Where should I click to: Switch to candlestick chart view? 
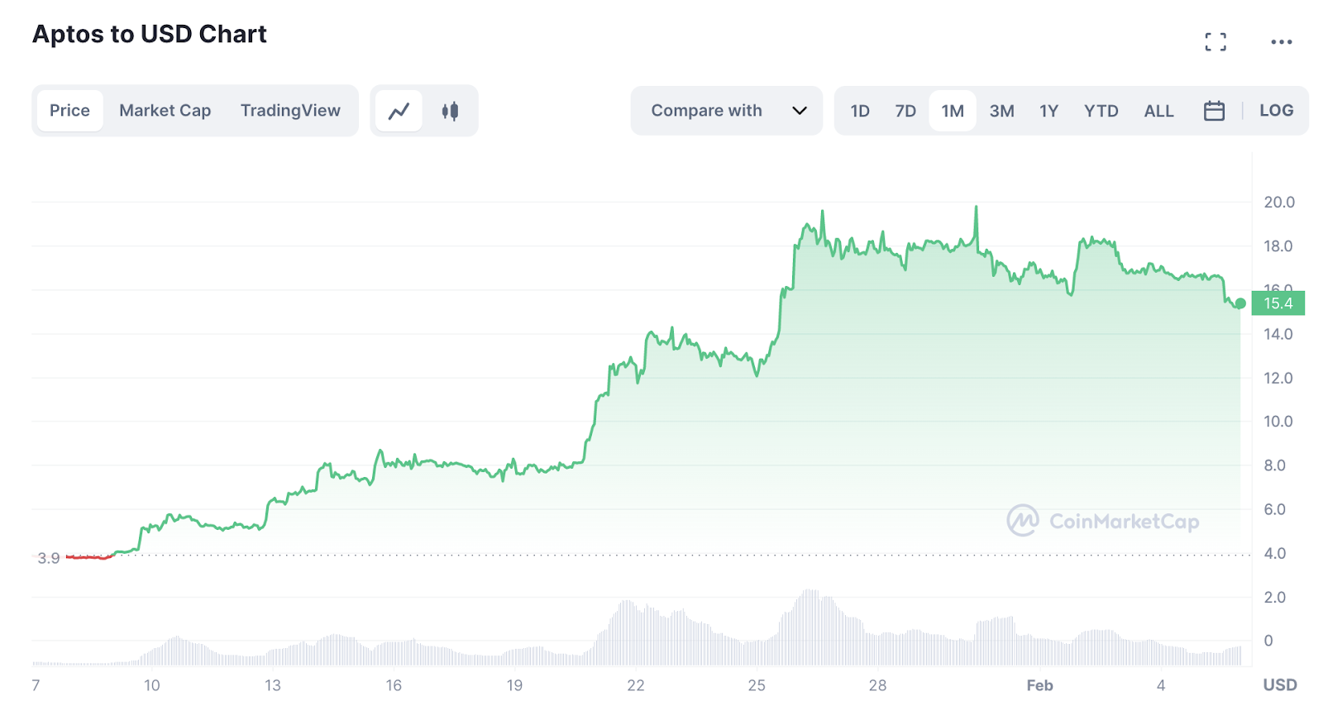click(x=450, y=111)
